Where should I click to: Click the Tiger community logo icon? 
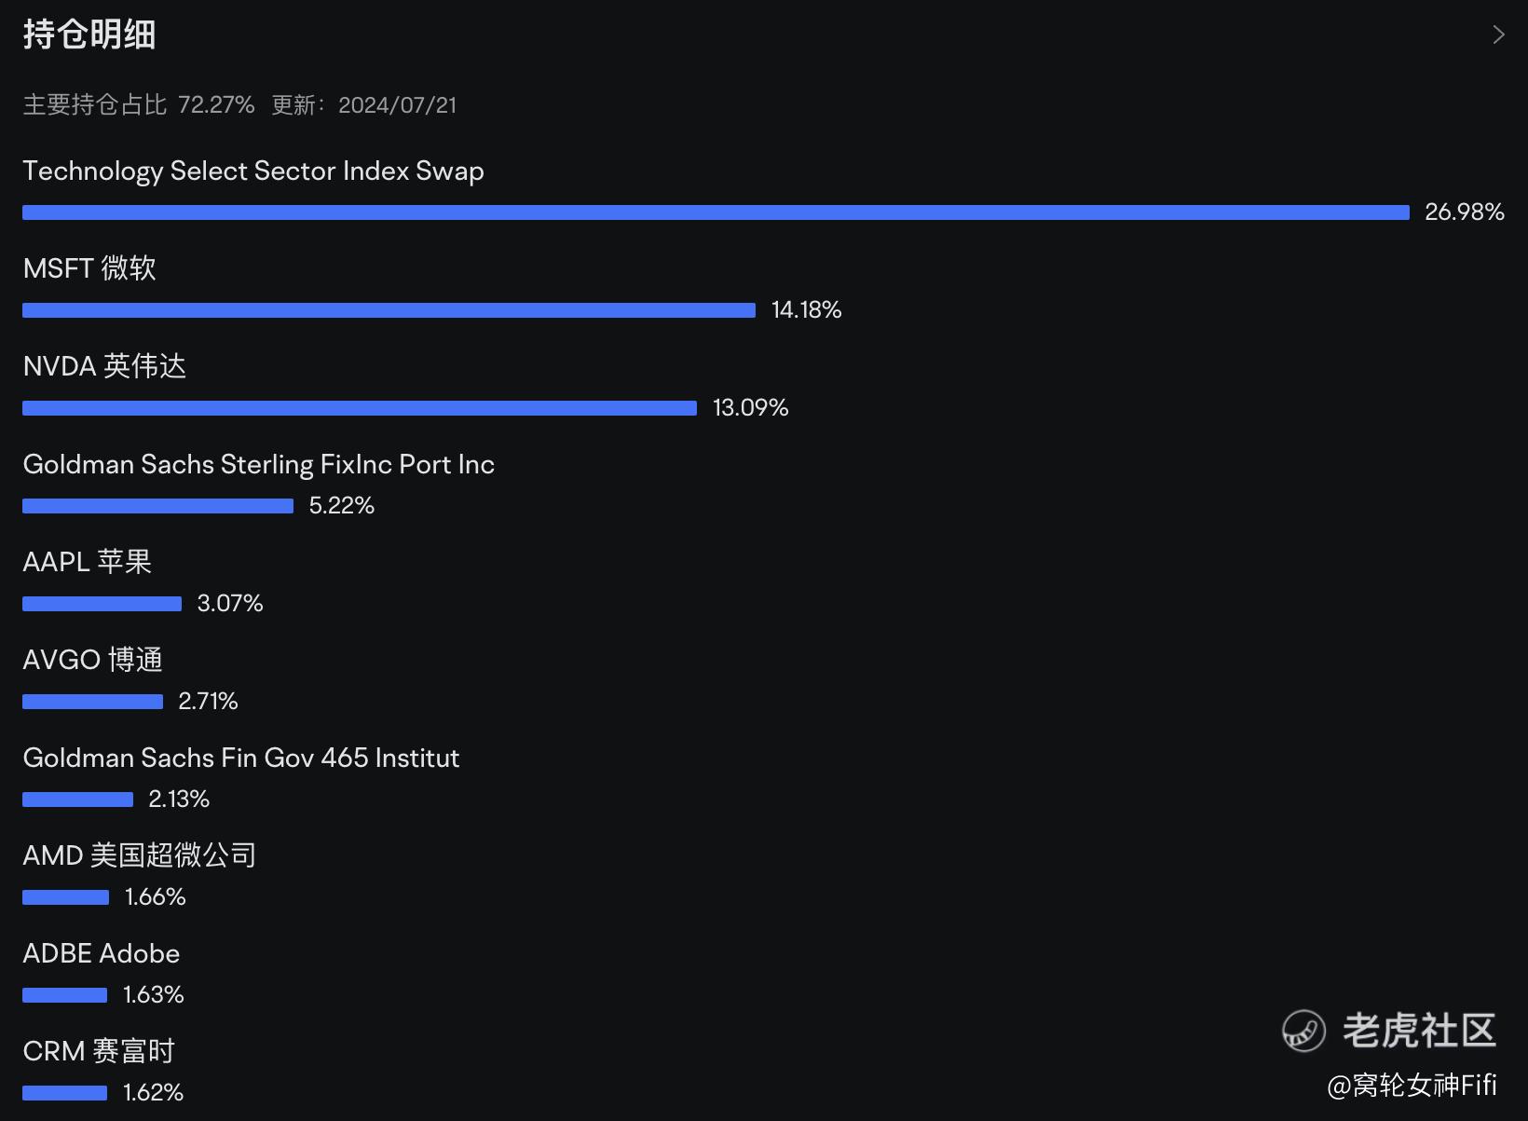[1303, 1031]
